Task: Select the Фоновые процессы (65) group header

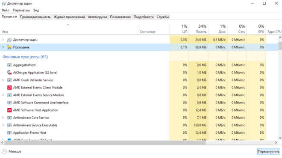Action: pyautogui.click(x=25, y=57)
